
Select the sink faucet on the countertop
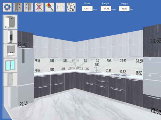96,69
